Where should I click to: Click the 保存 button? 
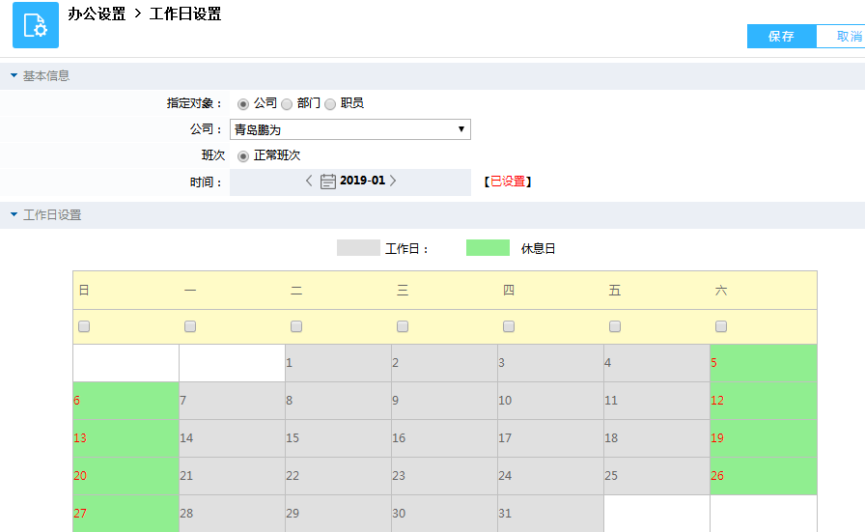[x=781, y=36]
